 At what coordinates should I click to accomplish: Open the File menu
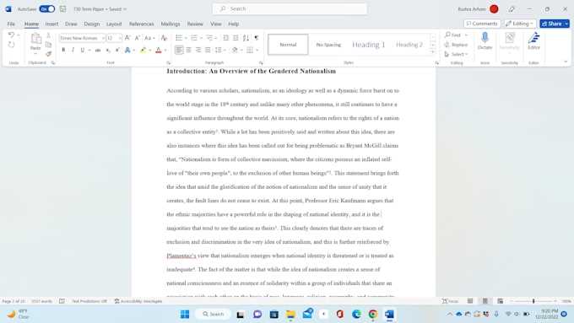click(11, 24)
